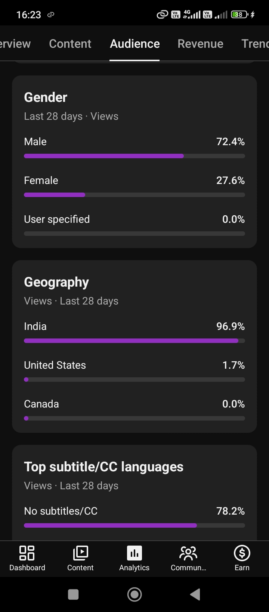This screenshot has width=269, height=612.
Task: Tap the Earn dollar icon
Action: coord(242,553)
